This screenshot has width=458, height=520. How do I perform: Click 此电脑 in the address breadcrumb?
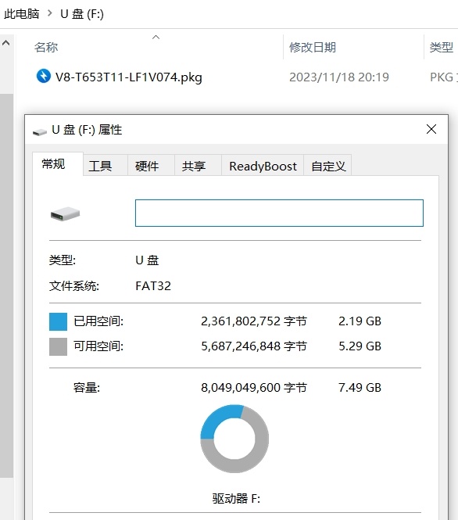22,13
